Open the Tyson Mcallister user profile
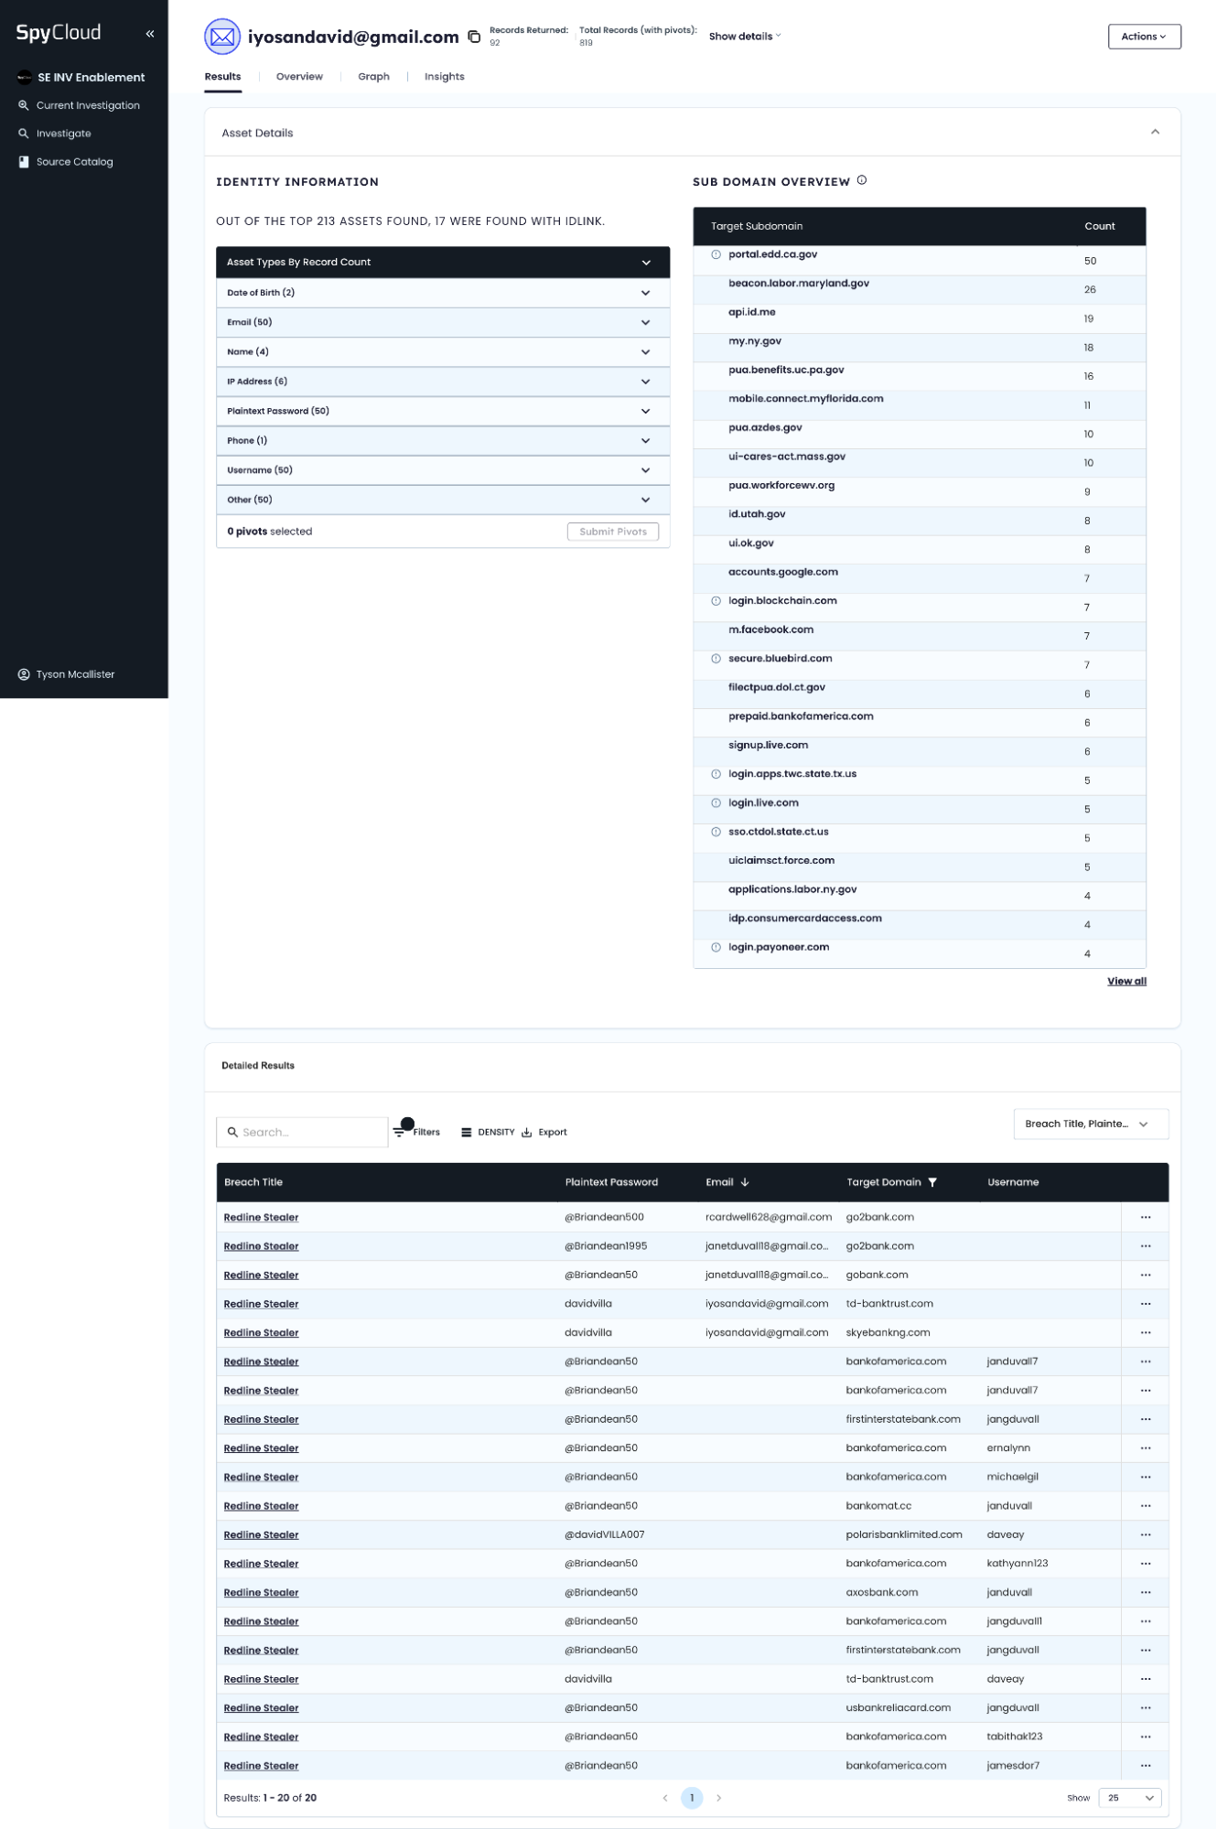This screenshot has width=1217, height=1829. [67, 674]
